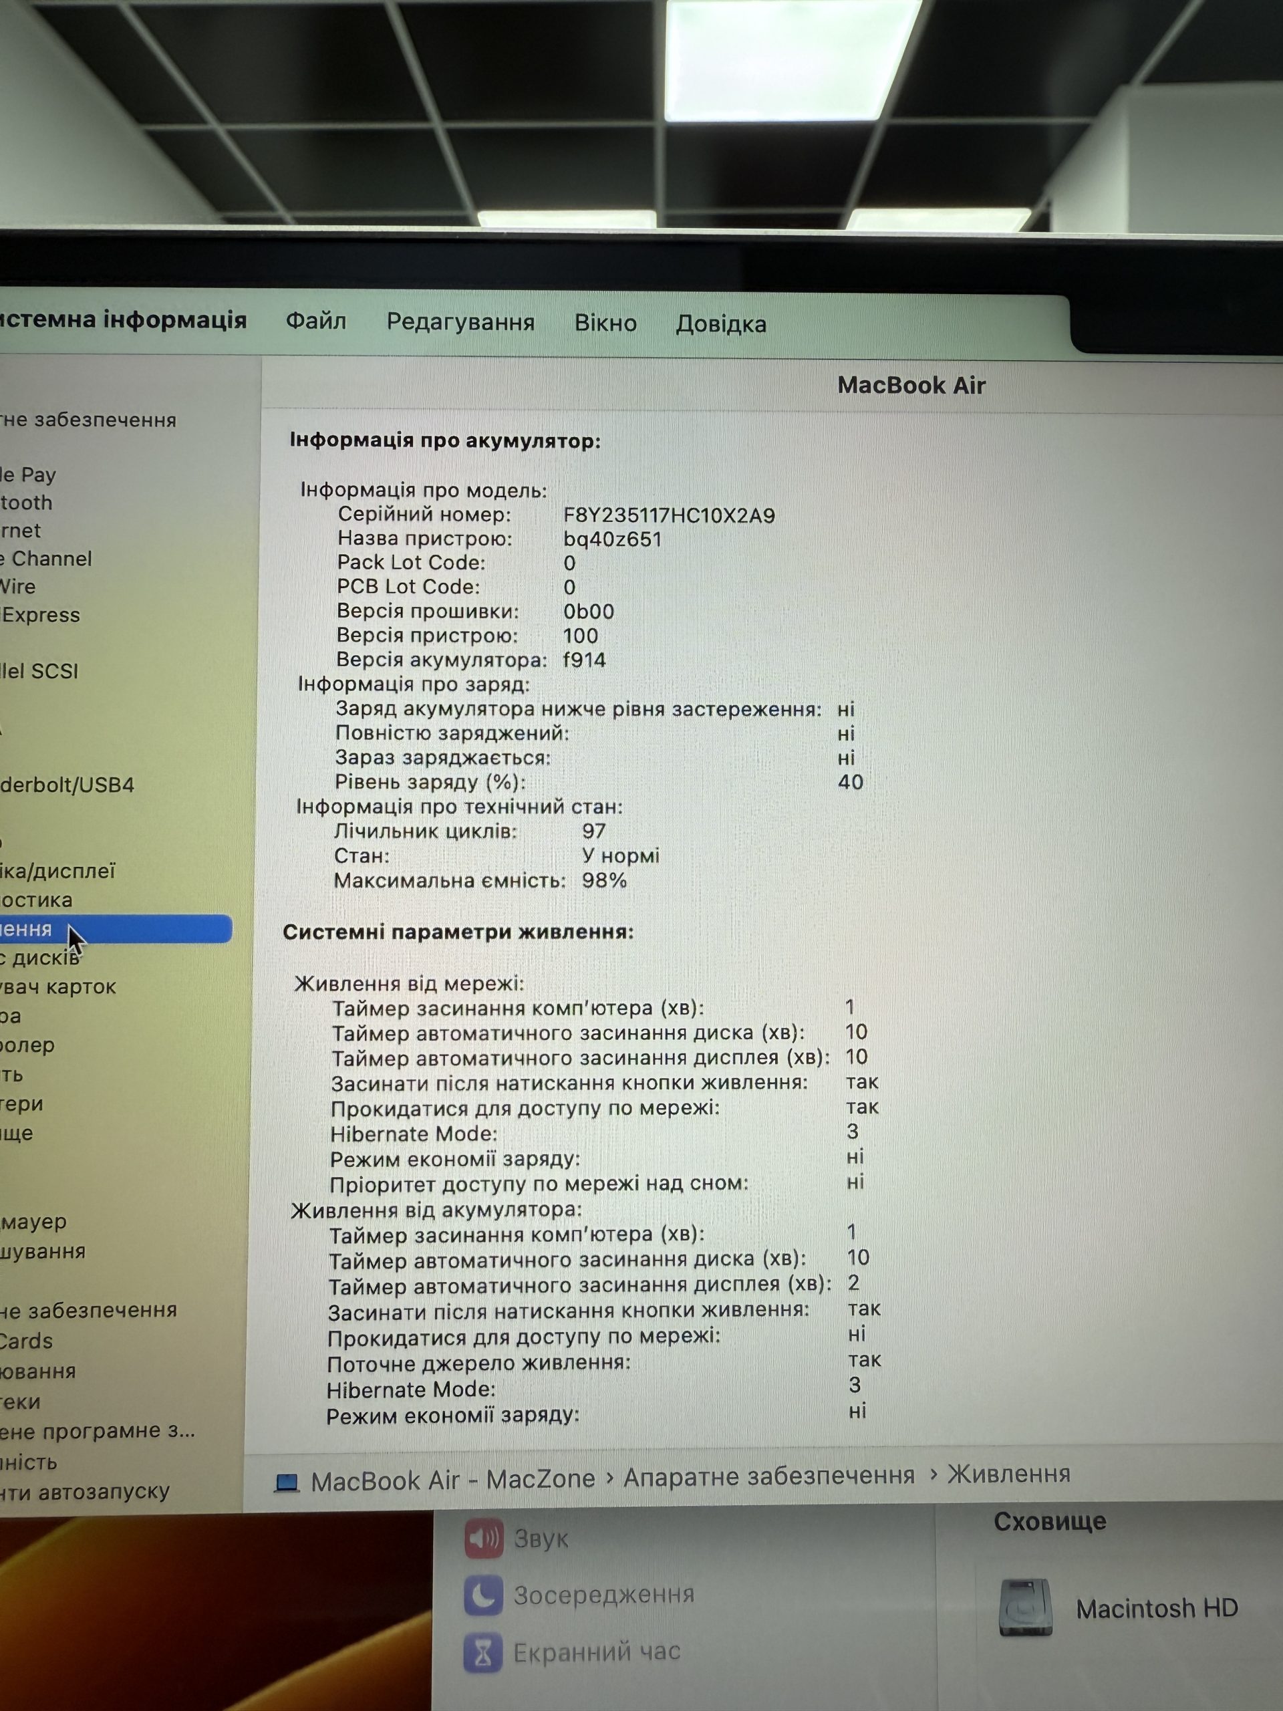Select Fibre Channel in sidebar
This screenshot has width=1283, height=1711.
pyautogui.click(x=45, y=559)
